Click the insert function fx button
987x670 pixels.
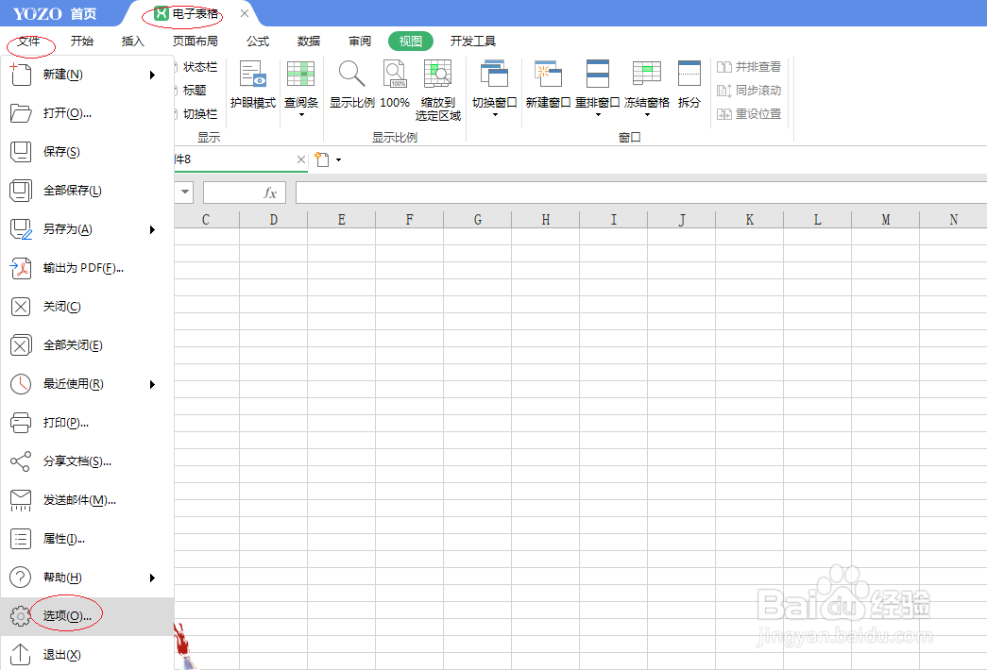pos(270,193)
